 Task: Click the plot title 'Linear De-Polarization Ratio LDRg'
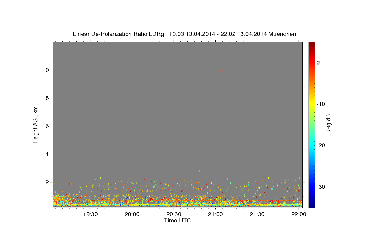point(118,34)
